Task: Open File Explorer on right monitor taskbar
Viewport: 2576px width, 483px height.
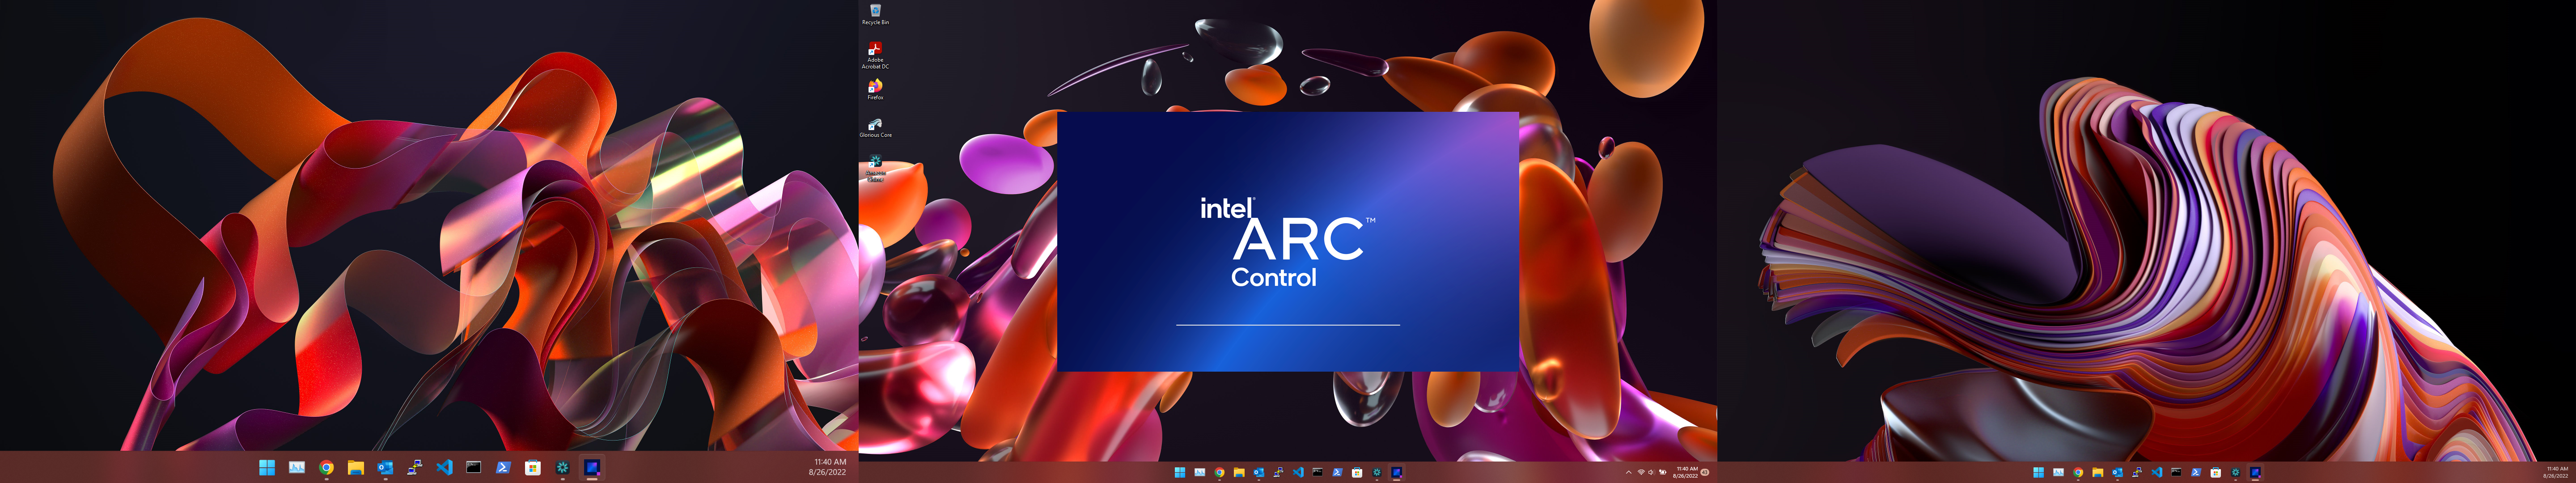Action: click(2098, 472)
